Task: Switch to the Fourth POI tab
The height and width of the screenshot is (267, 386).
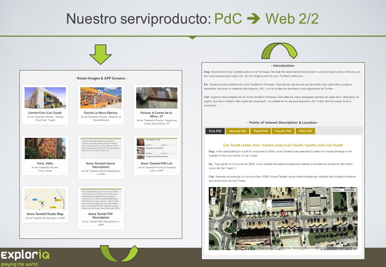Action: click(x=283, y=131)
